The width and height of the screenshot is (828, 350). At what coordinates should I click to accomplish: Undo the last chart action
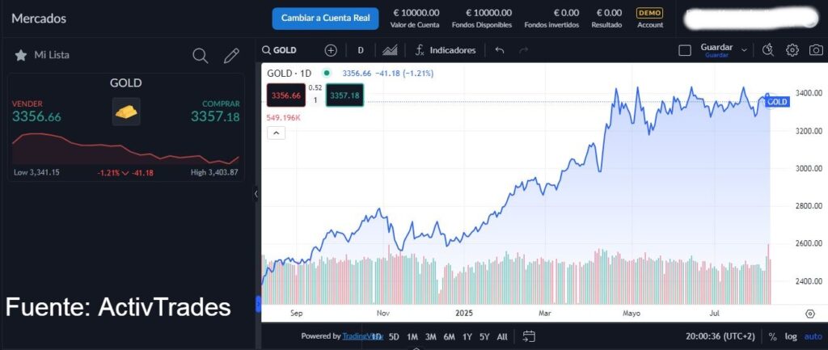(500, 50)
